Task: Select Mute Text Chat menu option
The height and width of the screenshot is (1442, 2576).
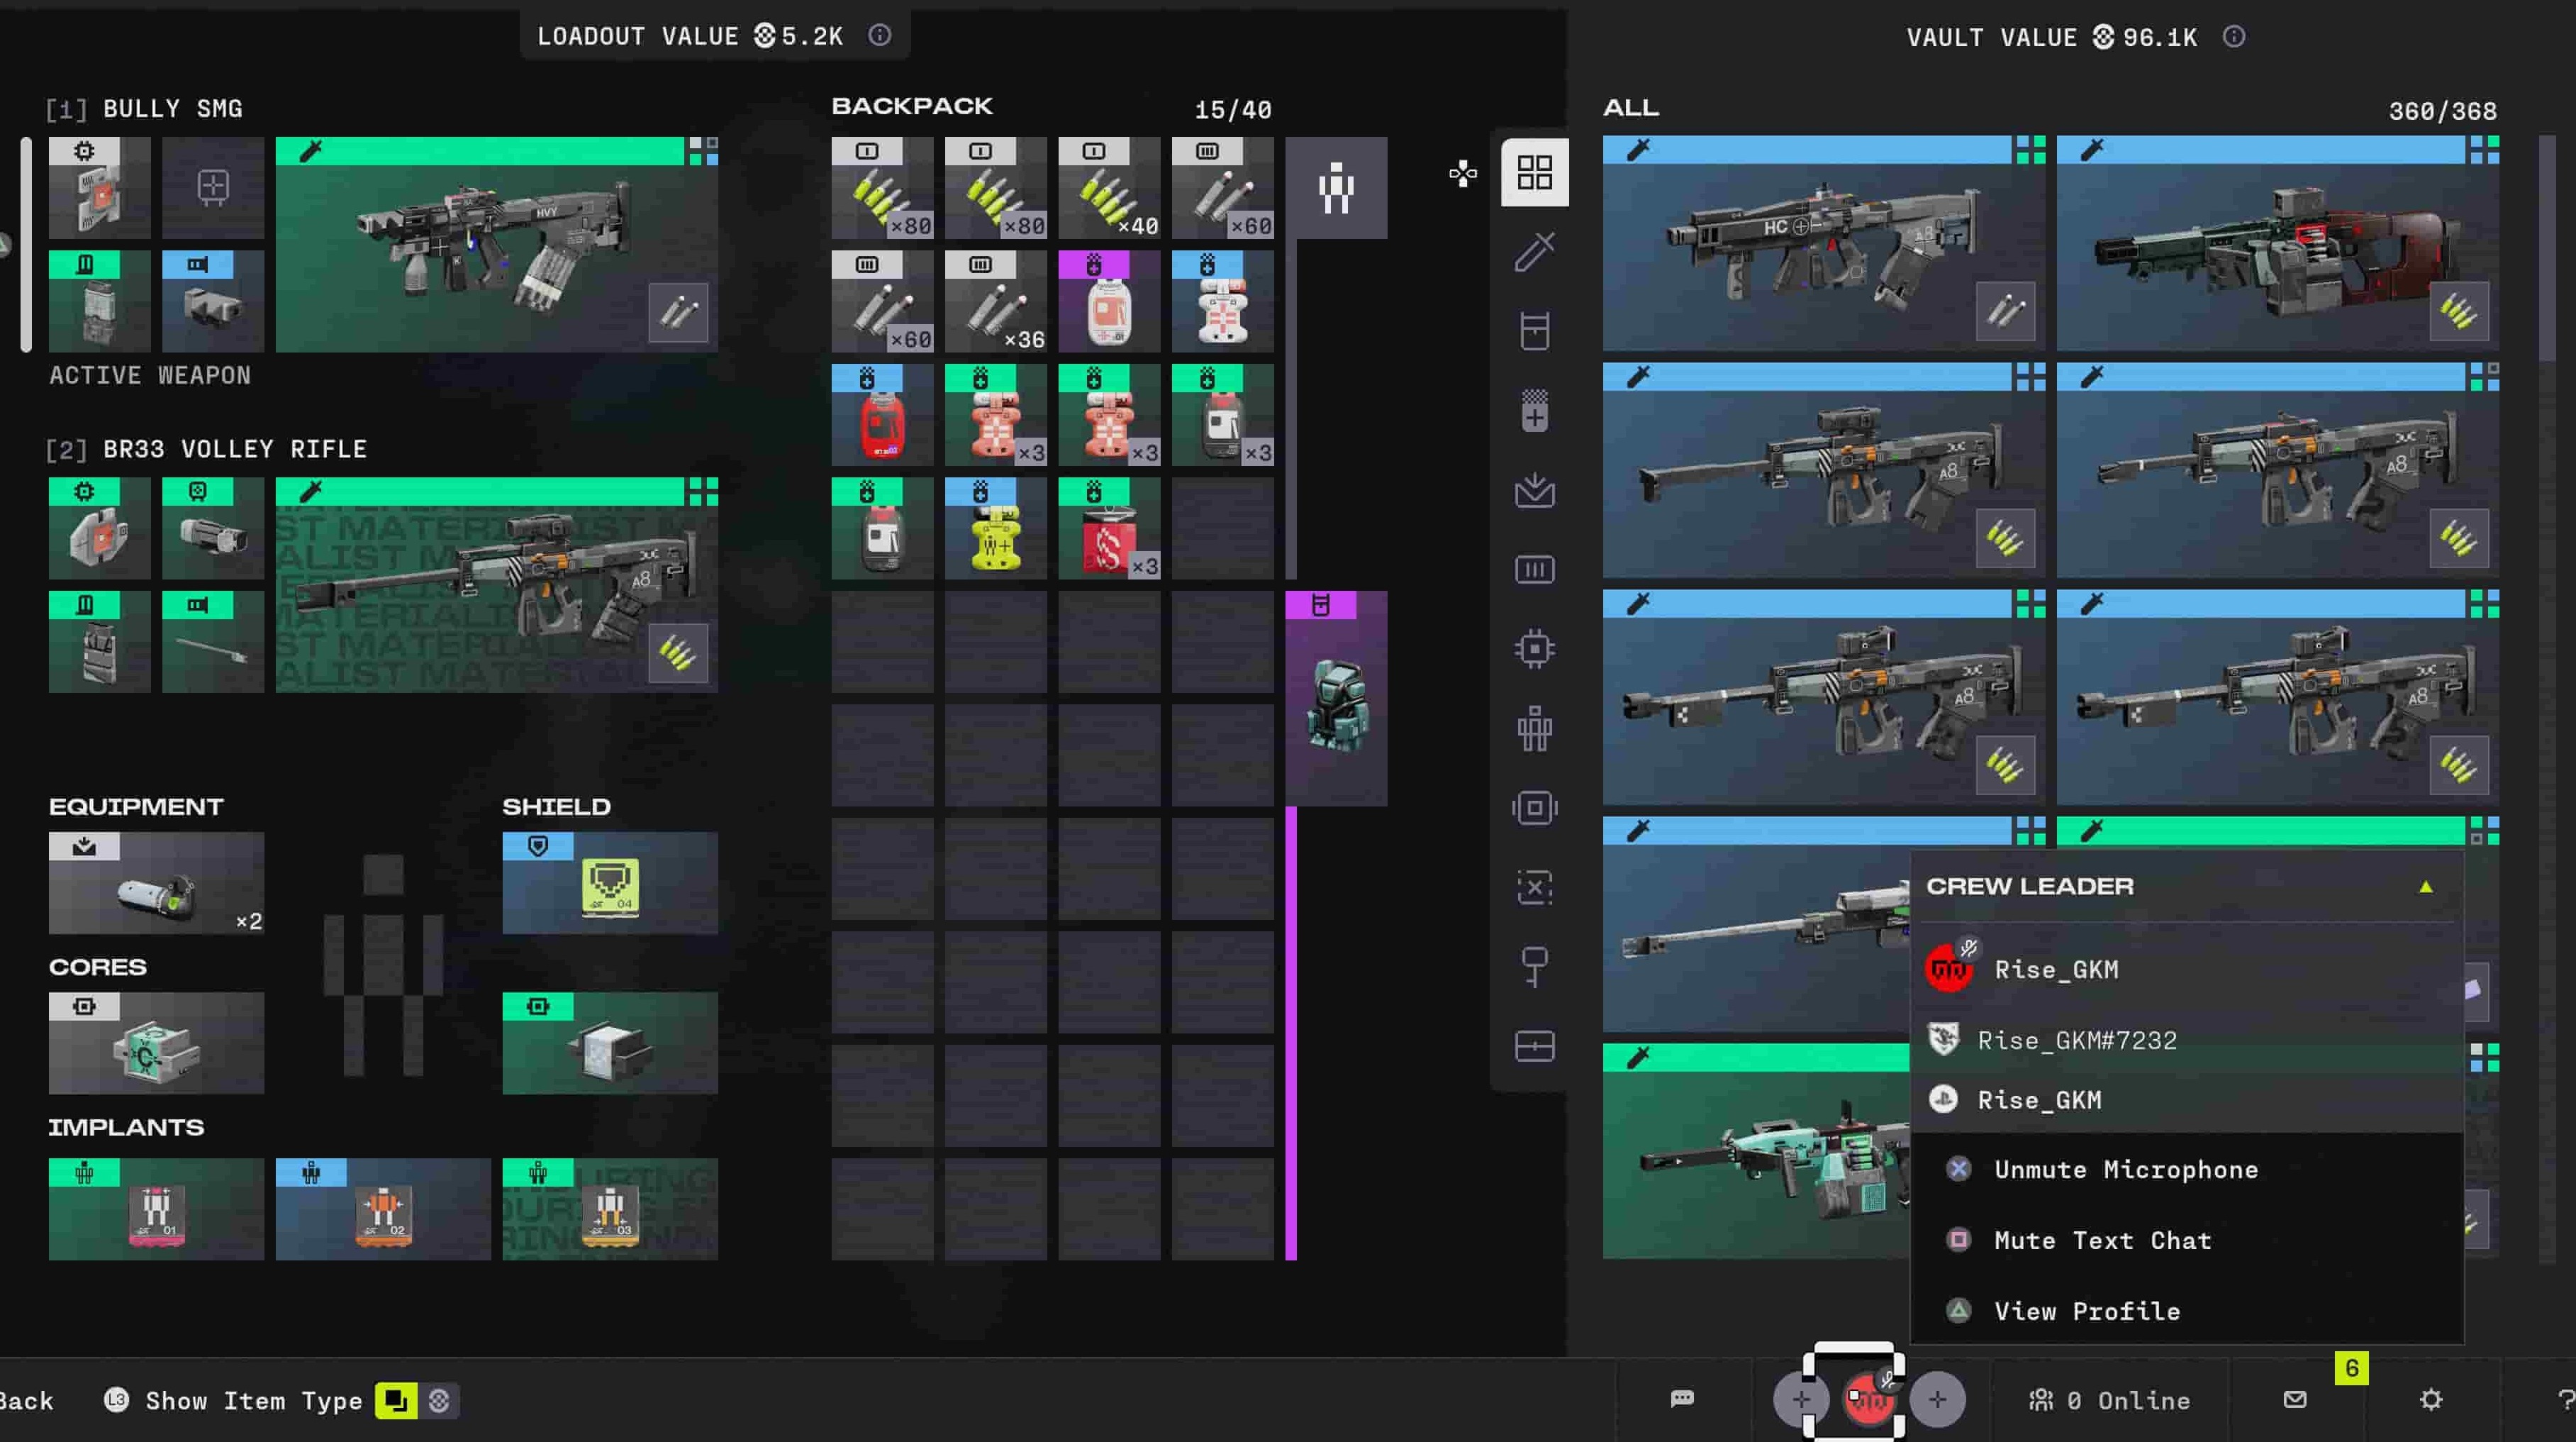Action: pyautogui.click(x=2102, y=1241)
